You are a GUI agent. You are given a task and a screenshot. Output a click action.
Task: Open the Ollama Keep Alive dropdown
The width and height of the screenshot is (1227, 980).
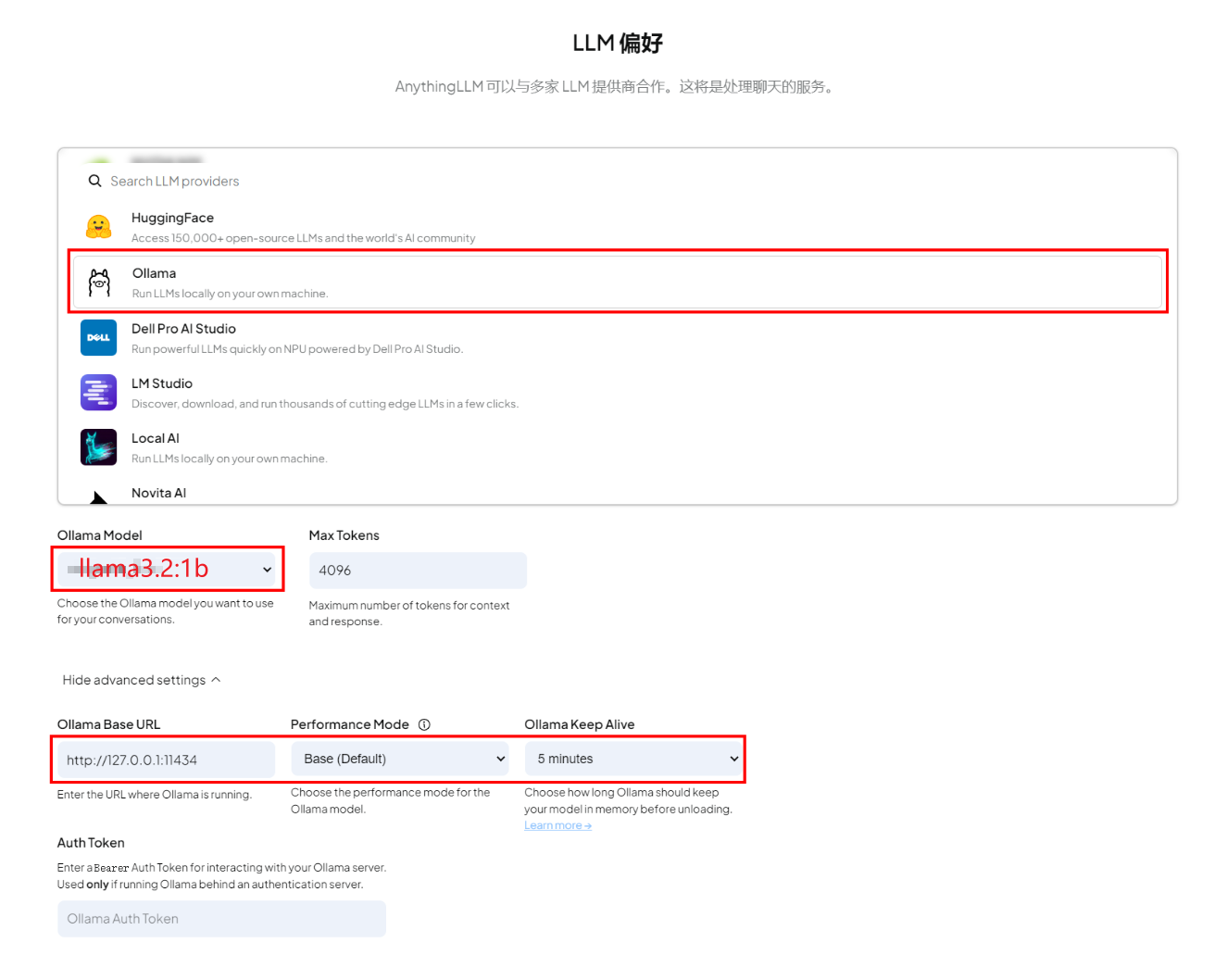(634, 759)
